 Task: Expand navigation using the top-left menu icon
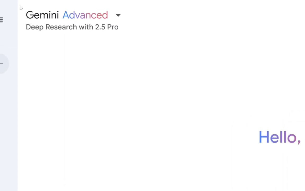click(x=1, y=20)
